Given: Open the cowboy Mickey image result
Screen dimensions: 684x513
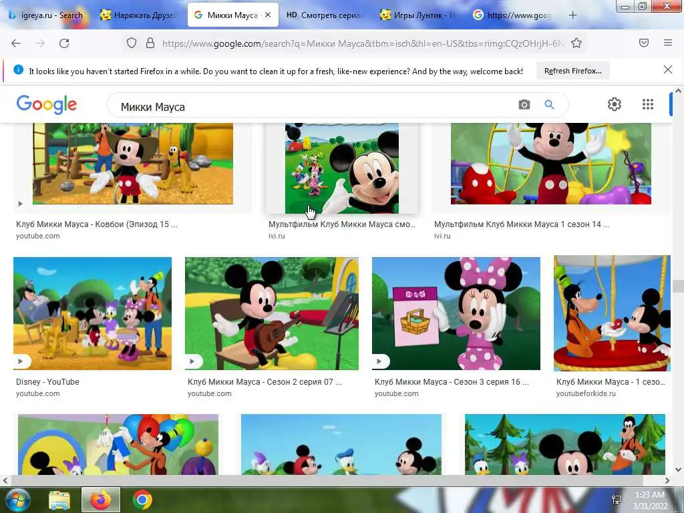Looking at the screenshot, I should [133, 164].
